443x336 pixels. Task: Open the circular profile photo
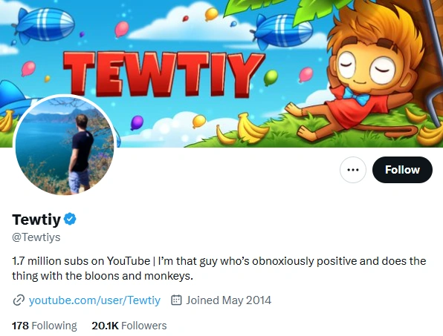(65, 145)
